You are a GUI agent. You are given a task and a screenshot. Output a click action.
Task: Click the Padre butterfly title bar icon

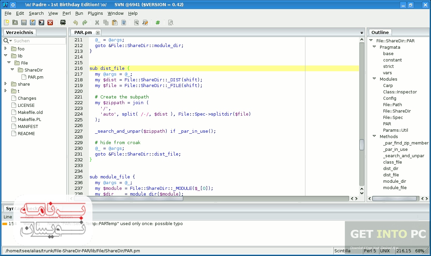(5, 5)
